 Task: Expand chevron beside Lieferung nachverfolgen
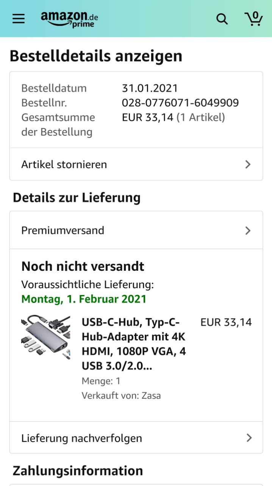249,438
